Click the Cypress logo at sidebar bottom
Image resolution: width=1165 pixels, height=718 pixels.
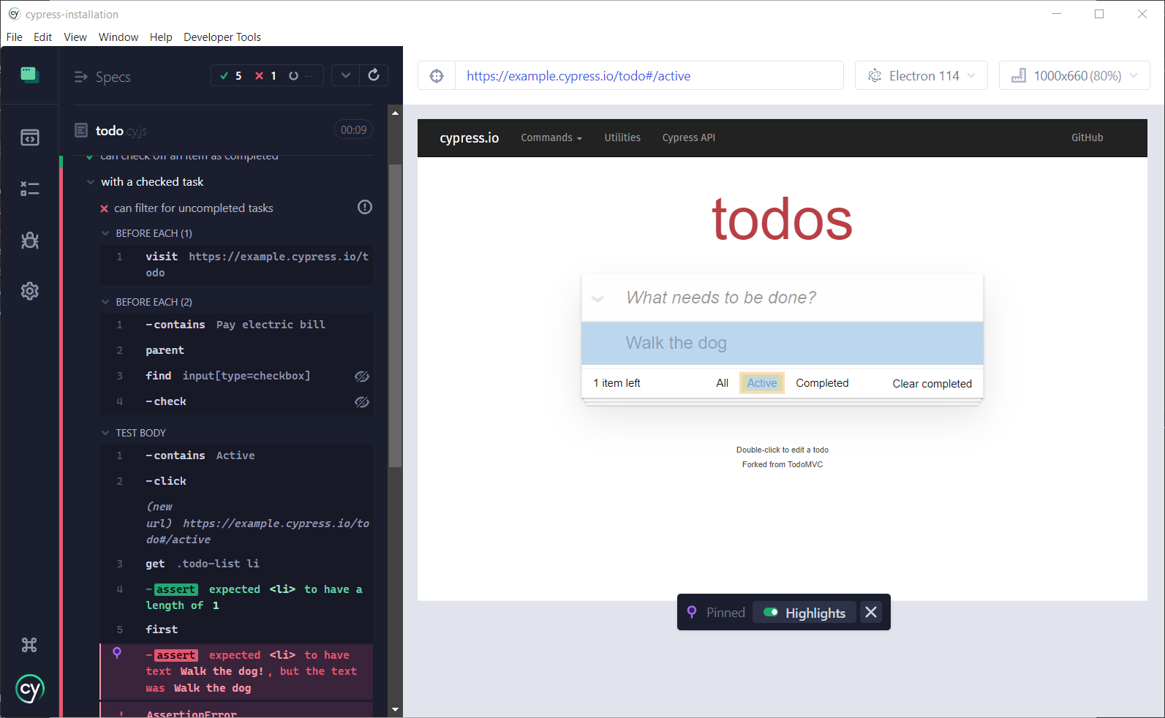point(30,689)
